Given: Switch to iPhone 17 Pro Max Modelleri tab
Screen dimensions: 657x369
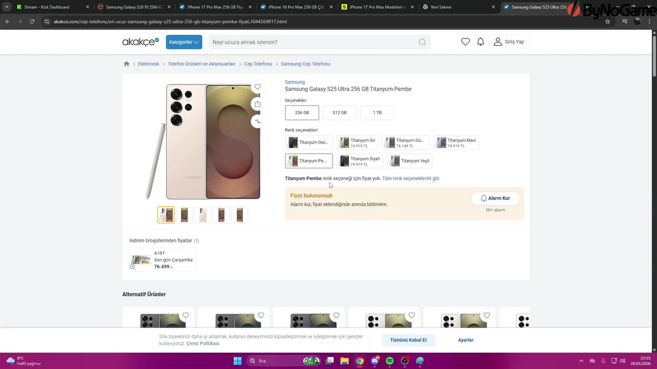Looking at the screenshot, I should click(377, 7).
